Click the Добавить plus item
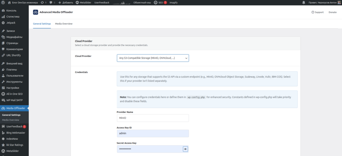Image resolution: width=342 pixels, height=156 pixels. point(66,3)
